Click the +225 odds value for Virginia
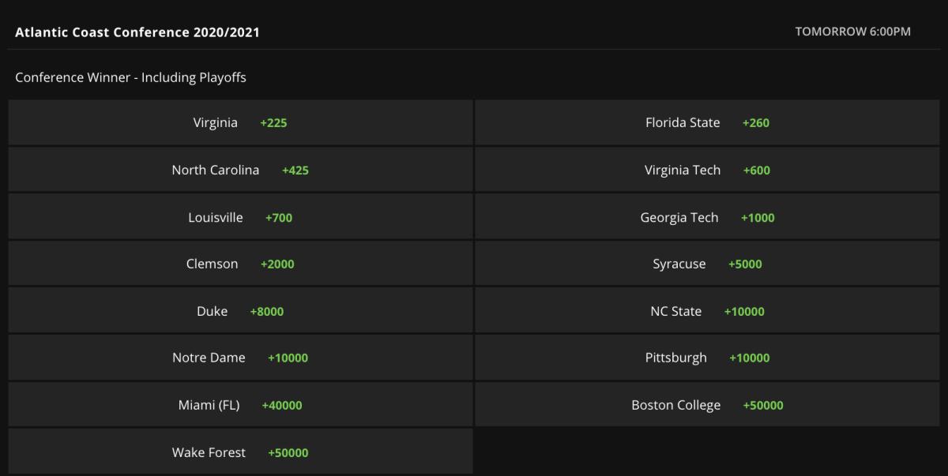Screen dimensions: 948x476 pos(274,122)
